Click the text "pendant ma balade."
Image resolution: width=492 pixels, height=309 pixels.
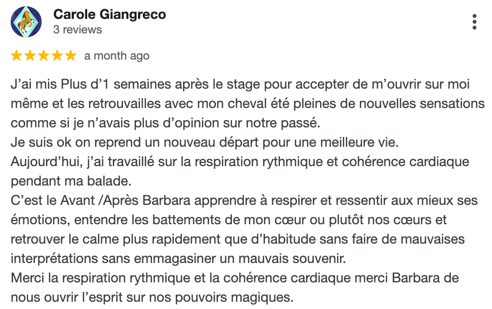click(x=71, y=181)
